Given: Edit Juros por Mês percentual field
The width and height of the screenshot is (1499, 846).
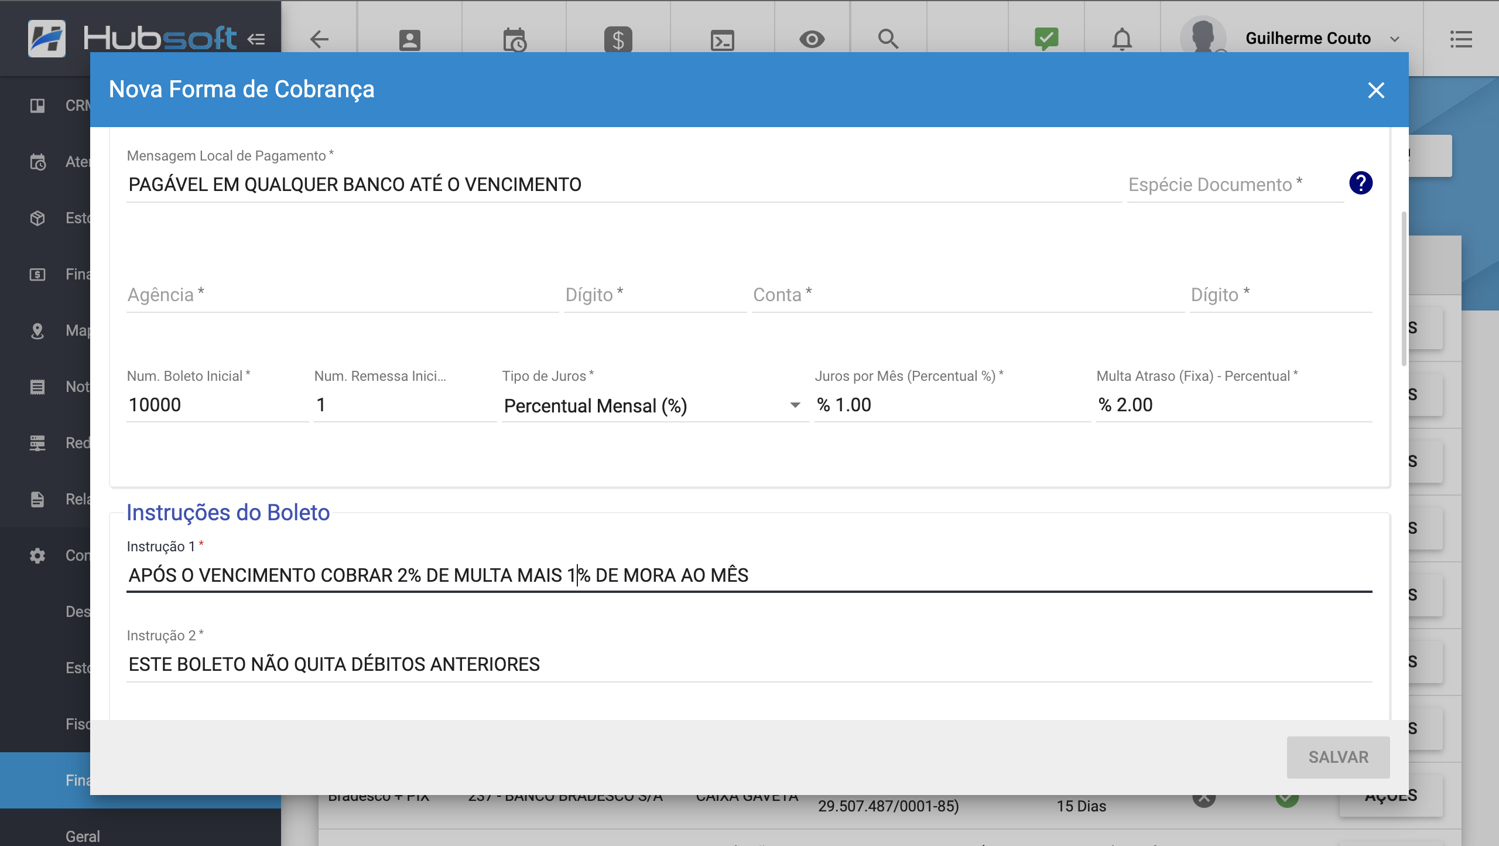Looking at the screenshot, I should point(952,405).
